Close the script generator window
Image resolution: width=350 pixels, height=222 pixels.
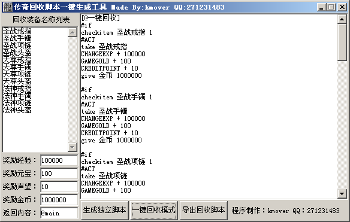click(342, 7)
